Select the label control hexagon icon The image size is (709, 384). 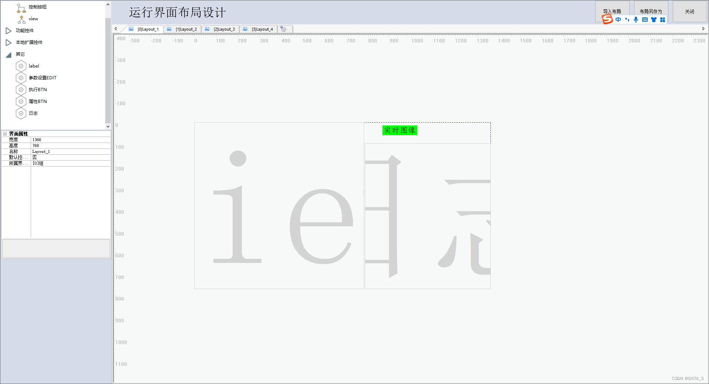21,66
